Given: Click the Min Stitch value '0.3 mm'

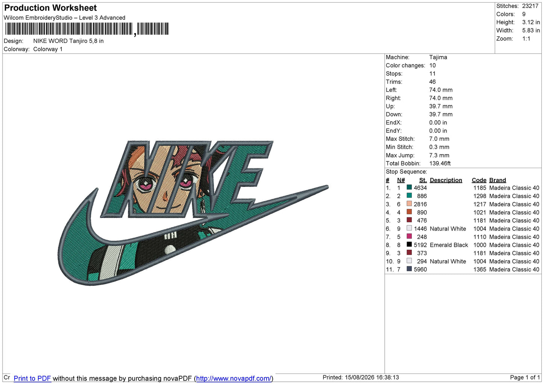Looking at the screenshot, I should tap(439, 147).
